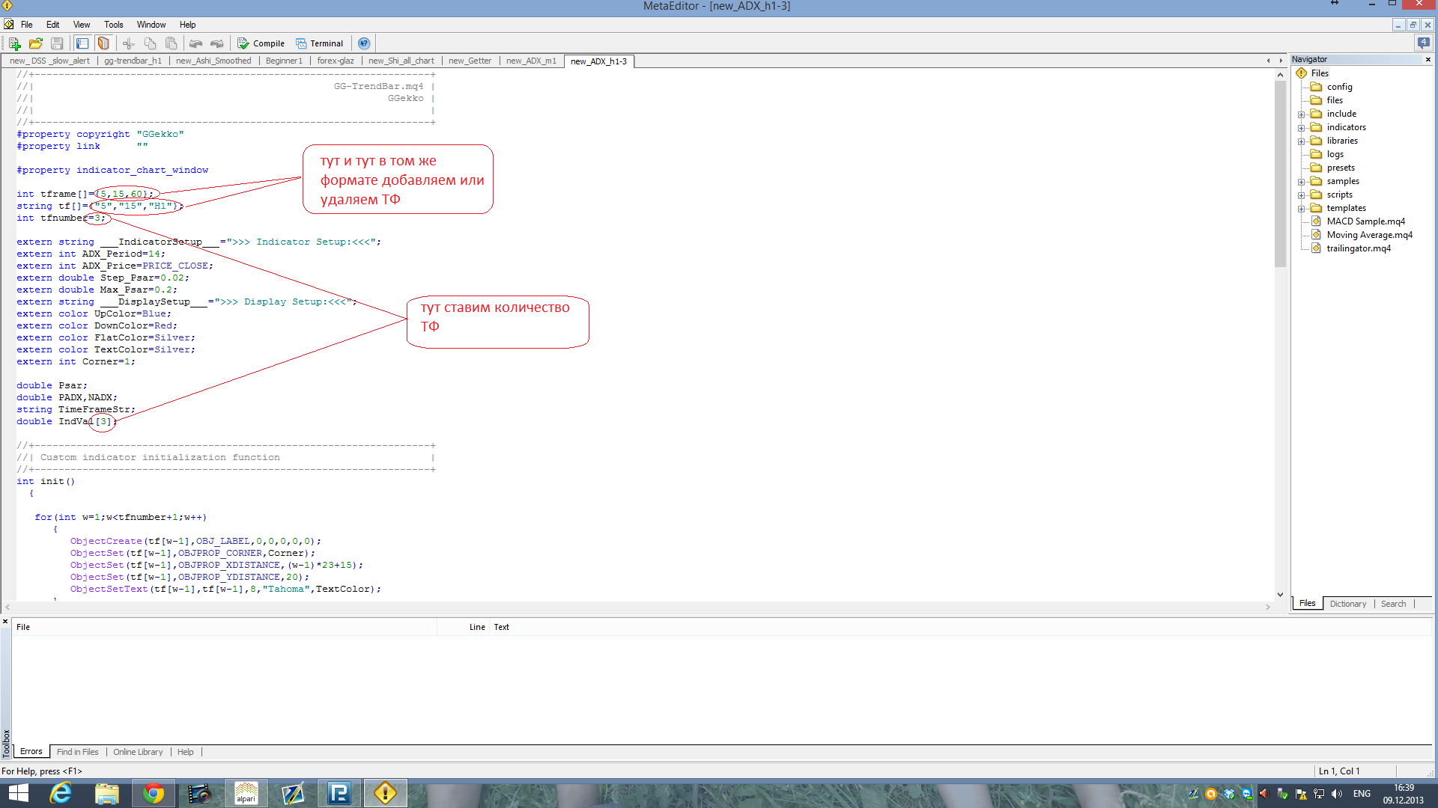
Task: Switch to the forex-glaz tab
Action: (336, 61)
